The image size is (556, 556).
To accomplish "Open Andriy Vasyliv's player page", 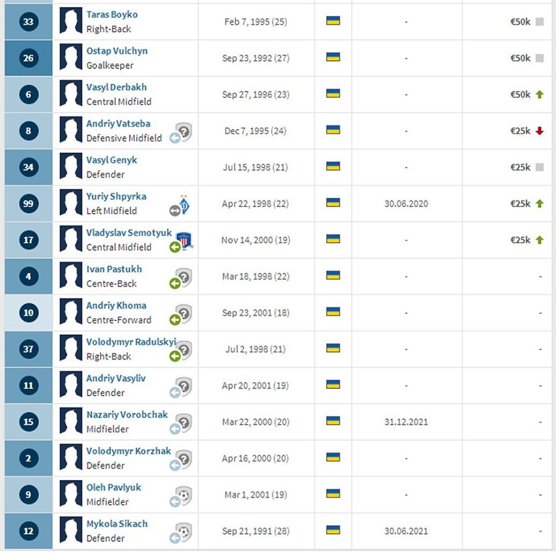I will [116, 378].
